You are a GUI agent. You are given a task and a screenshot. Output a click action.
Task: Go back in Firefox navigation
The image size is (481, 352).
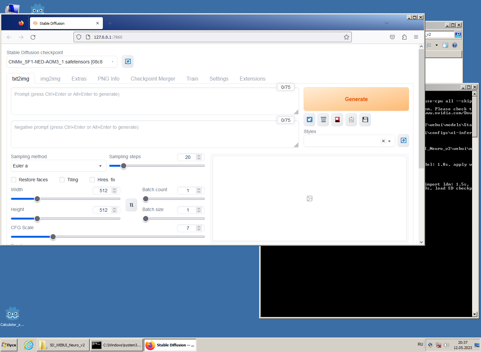[x=9, y=37]
